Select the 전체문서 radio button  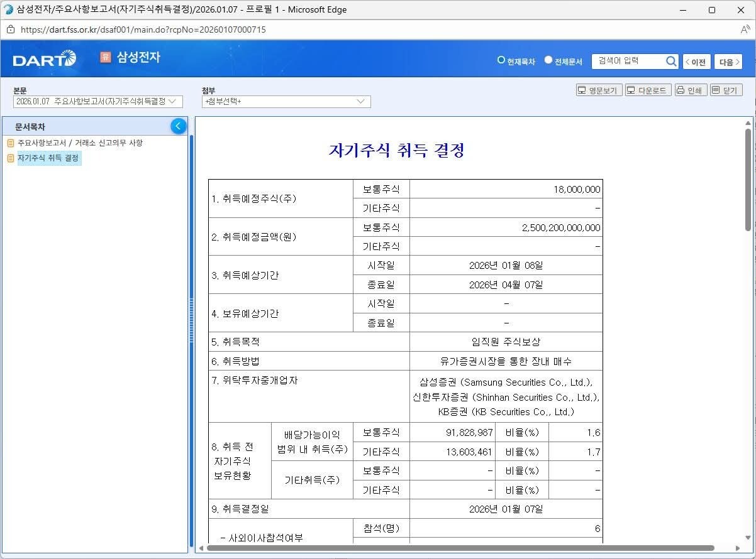tap(548, 60)
